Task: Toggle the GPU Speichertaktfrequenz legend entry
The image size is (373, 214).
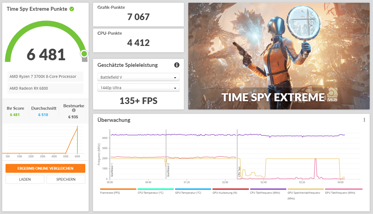Action: pos(306,194)
